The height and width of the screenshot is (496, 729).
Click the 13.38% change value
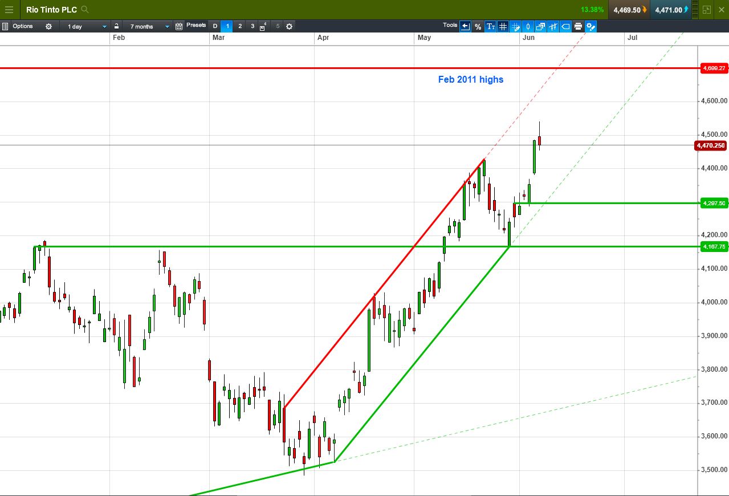pos(592,10)
